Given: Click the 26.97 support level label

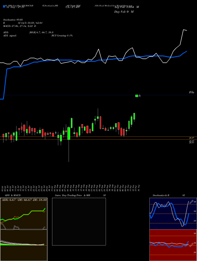Looking at the screenshot, I should [x=191, y=138].
